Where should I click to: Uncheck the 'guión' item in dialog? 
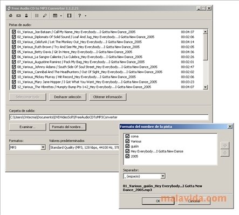click(127, 146)
